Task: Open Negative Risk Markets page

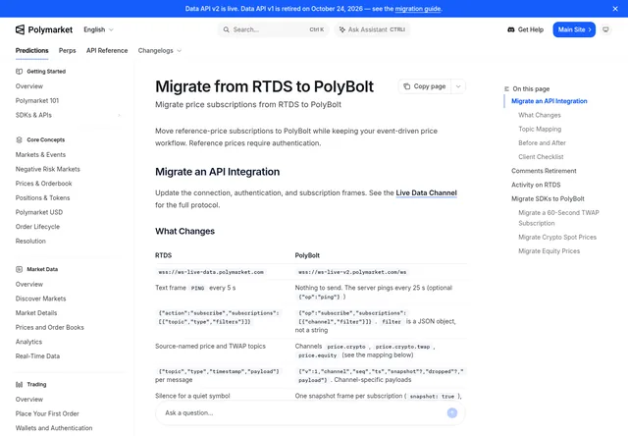Action: point(48,169)
